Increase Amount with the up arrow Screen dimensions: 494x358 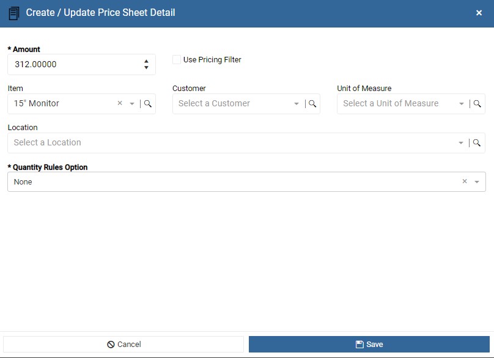point(146,61)
